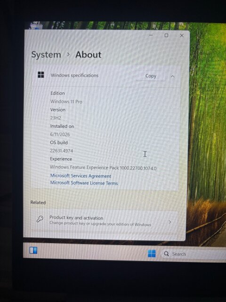
Task: Click the Copy button for Windows specifications
Action: point(151,76)
